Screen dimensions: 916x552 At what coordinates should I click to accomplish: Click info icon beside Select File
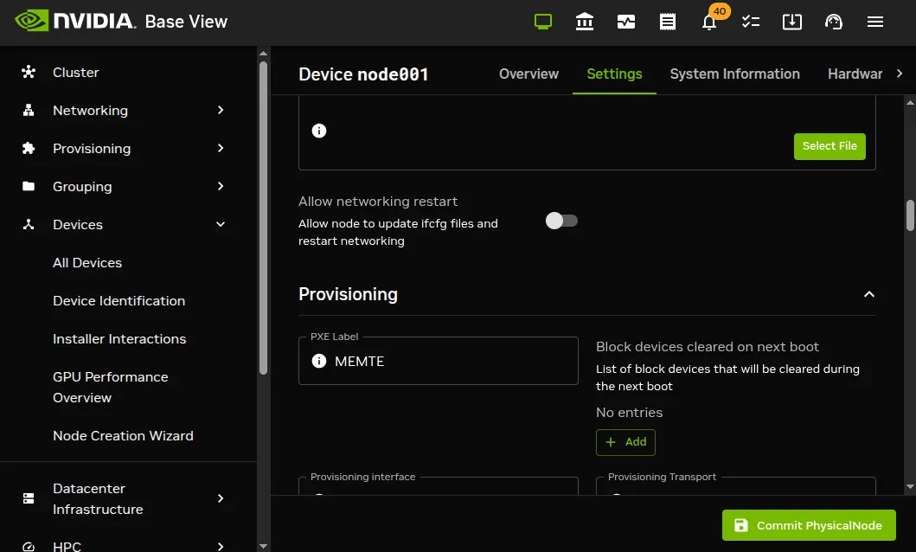(x=319, y=131)
